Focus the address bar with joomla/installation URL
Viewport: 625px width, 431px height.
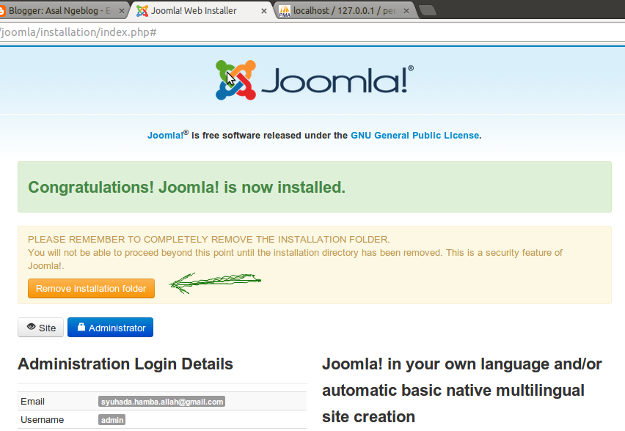pos(312,32)
